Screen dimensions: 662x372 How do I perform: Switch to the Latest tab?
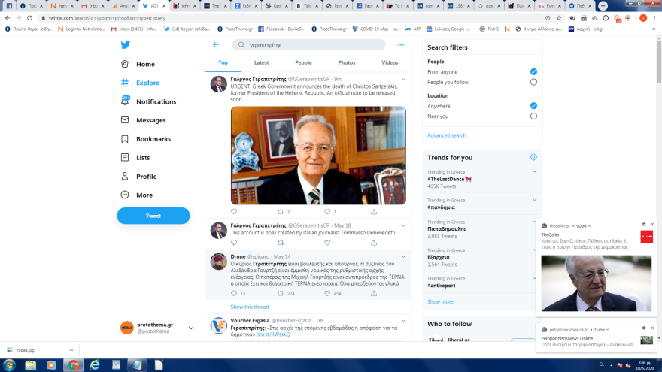click(261, 62)
